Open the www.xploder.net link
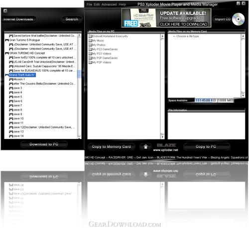 click(x=165, y=150)
